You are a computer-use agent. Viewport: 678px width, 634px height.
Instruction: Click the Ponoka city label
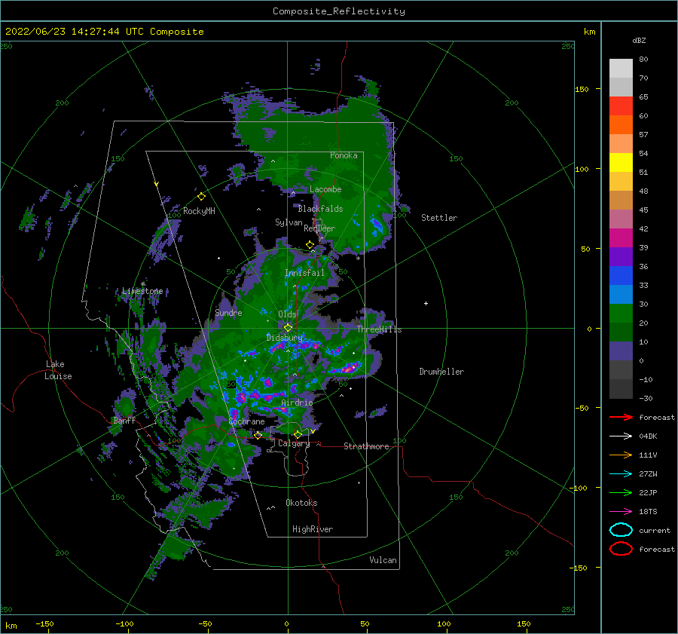click(x=344, y=155)
